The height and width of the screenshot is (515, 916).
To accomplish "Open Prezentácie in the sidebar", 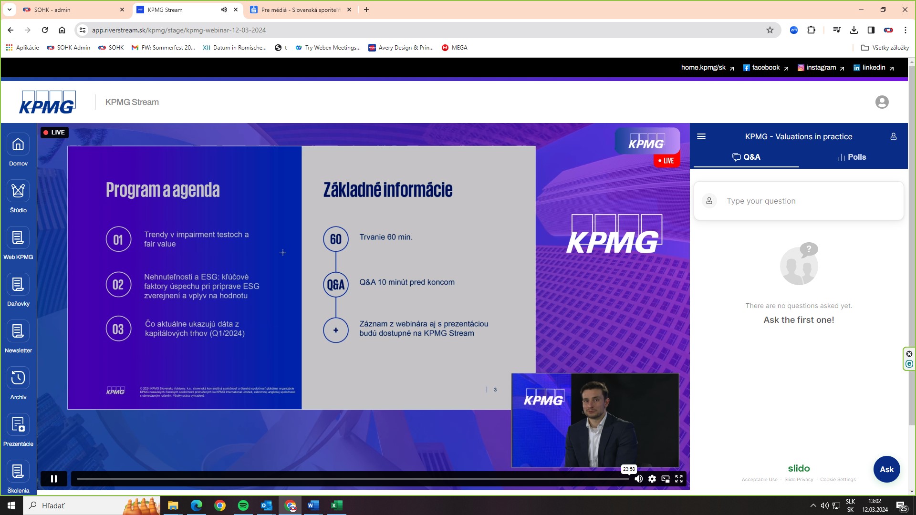I will pos(18,430).
